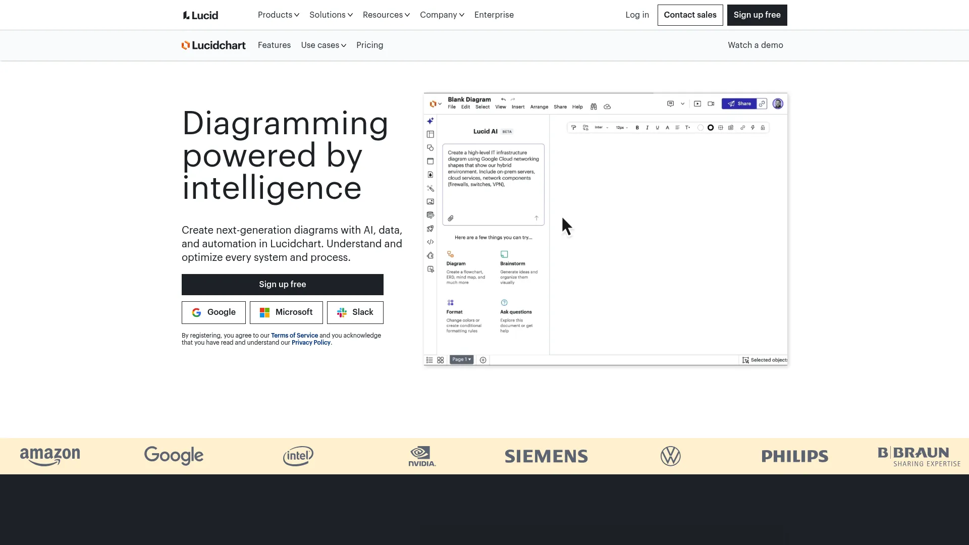Open the image insert icon in sidebar
This screenshot has height=545, width=969.
[x=430, y=202]
